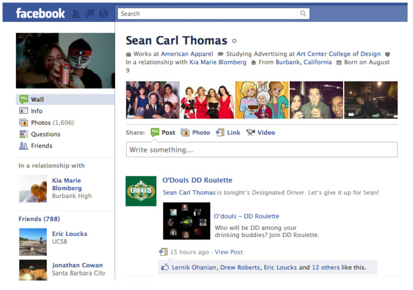This screenshot has height=290, width=413.
Task: Click the Link share icon
Action: coord(220,132)
